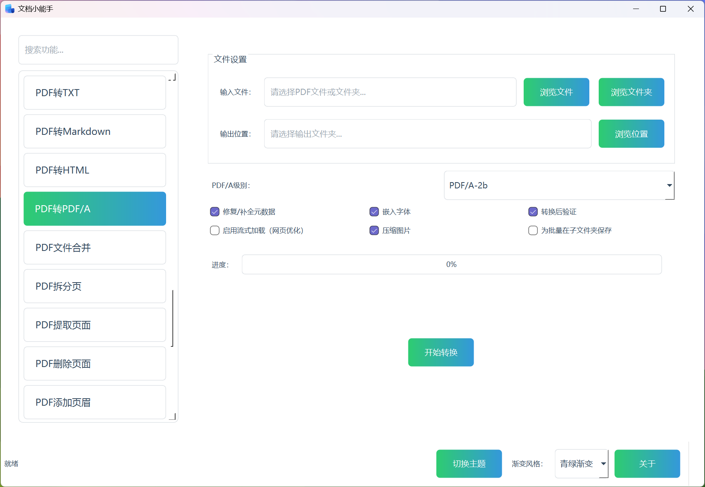Enable the 启用流式加载 (网页优化) checkbox
Screen dimensions: 705x487
(215, 231)
